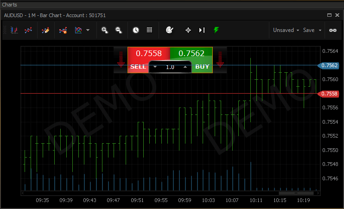The height and width of the screenshot is (209, 344).
Task: Toggle the chart grid display
Action: click(x=150, y=30)
